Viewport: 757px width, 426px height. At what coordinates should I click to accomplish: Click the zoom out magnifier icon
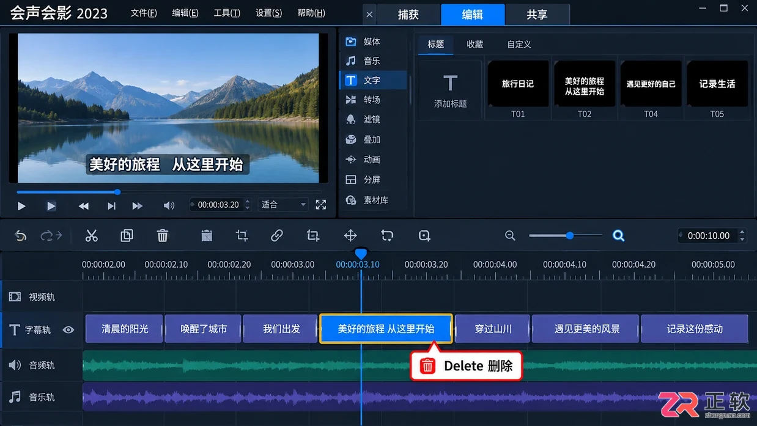pos(510,236)
